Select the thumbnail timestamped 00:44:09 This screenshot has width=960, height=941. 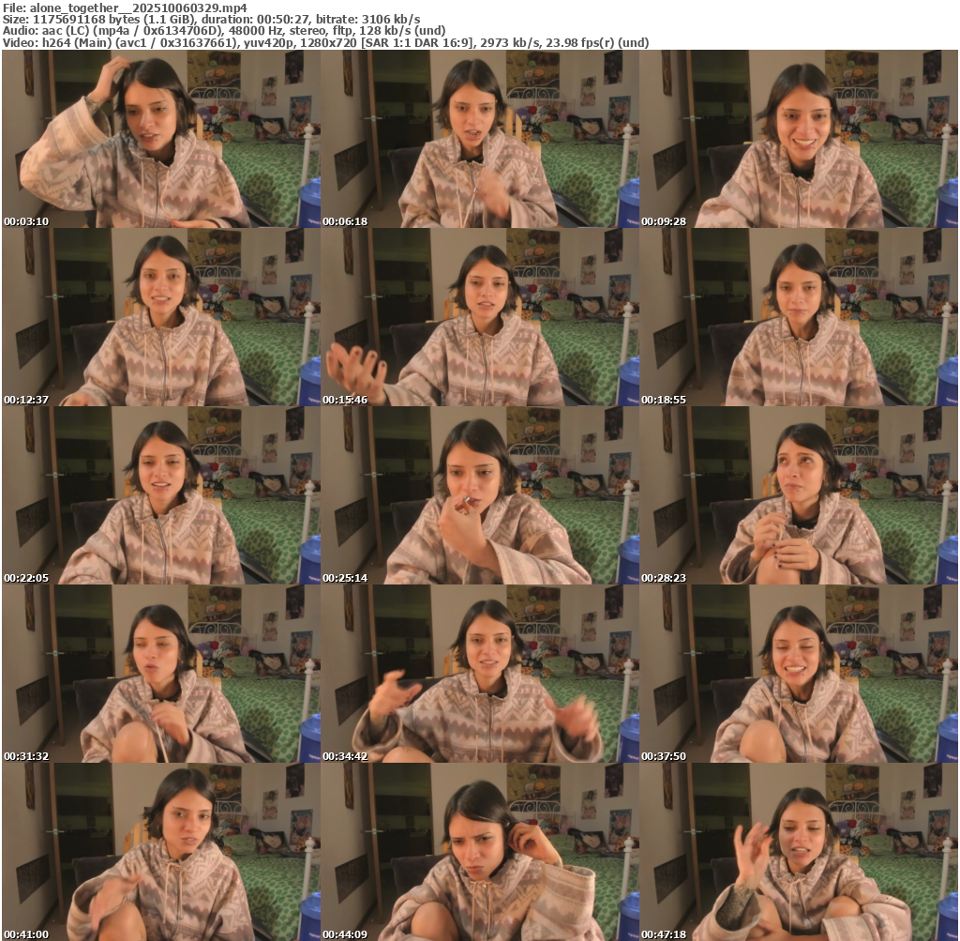(x=479, y=852)
